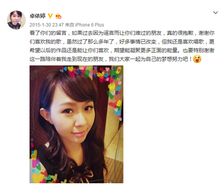Select the phrase 为自己的梦想努力吧

(164, 59)
